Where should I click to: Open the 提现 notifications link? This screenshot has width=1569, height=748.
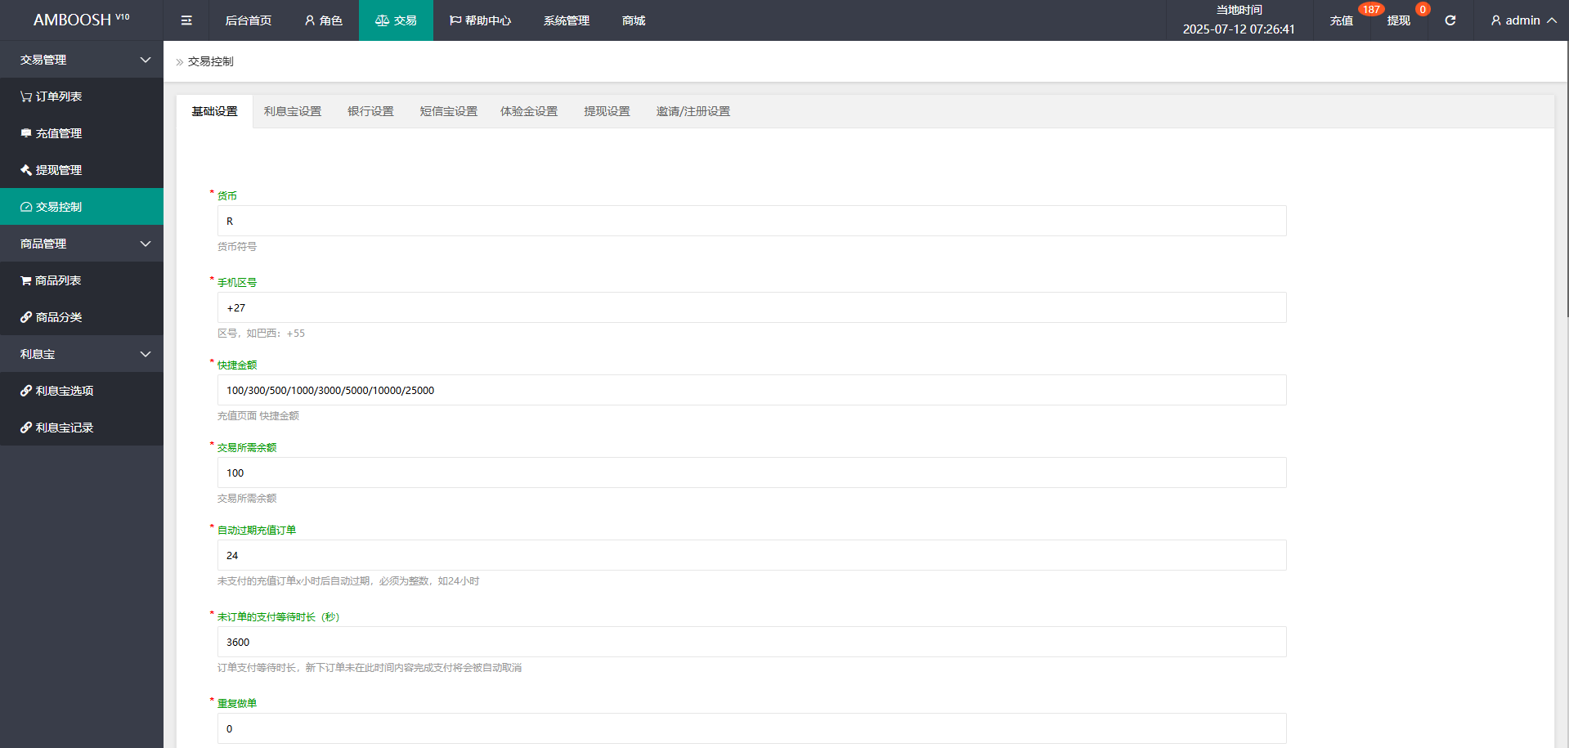coord(1399,20)
